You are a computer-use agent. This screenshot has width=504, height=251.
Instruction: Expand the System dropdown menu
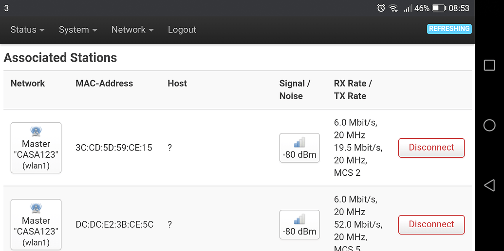(78, 30)
